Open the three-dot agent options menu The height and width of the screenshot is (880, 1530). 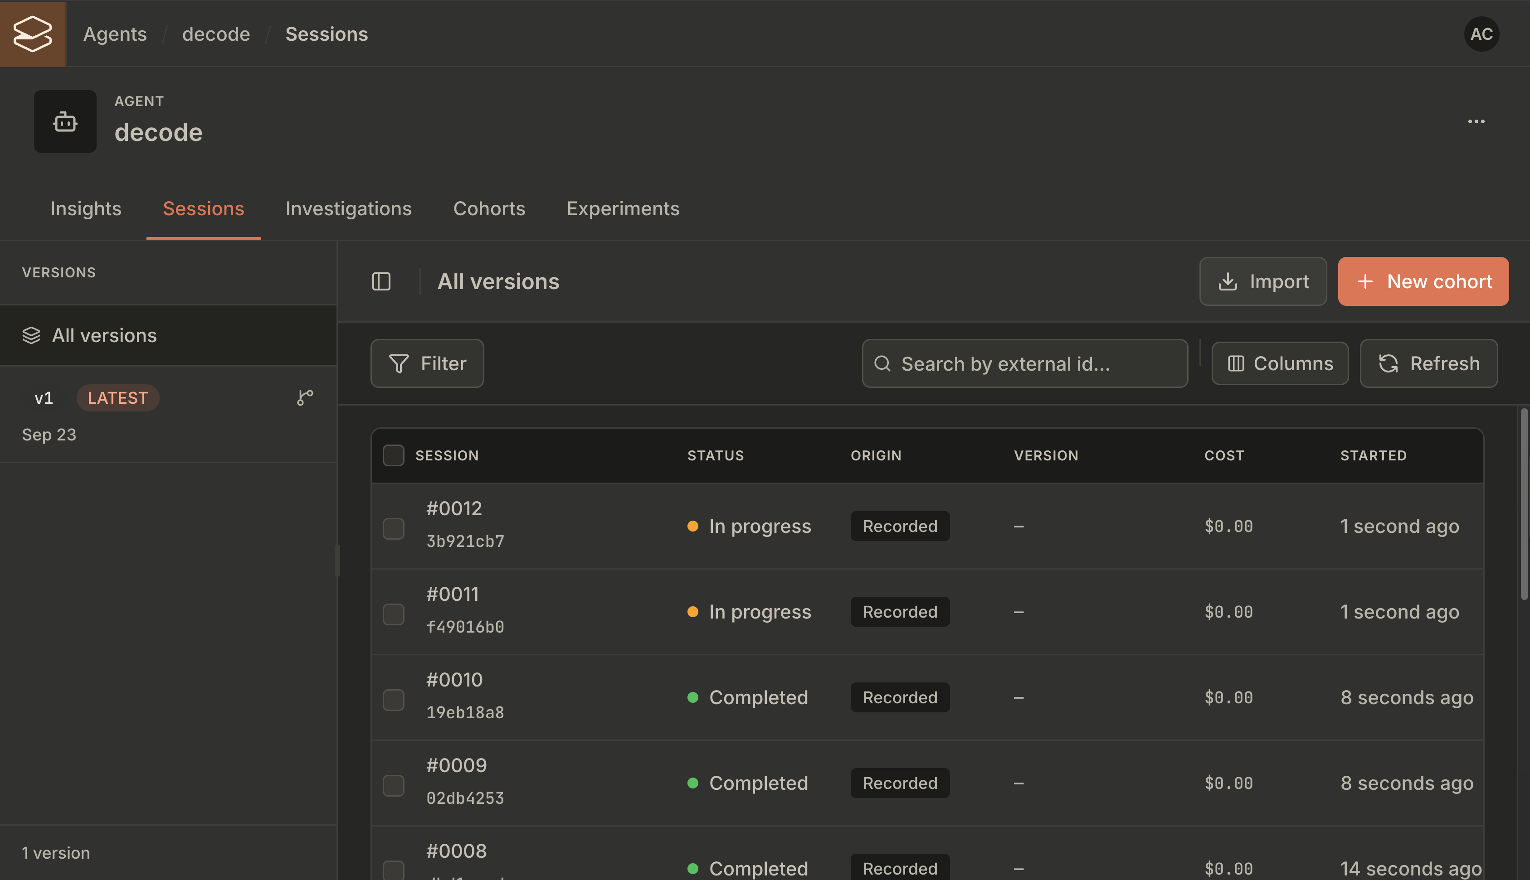point(1476,121)
